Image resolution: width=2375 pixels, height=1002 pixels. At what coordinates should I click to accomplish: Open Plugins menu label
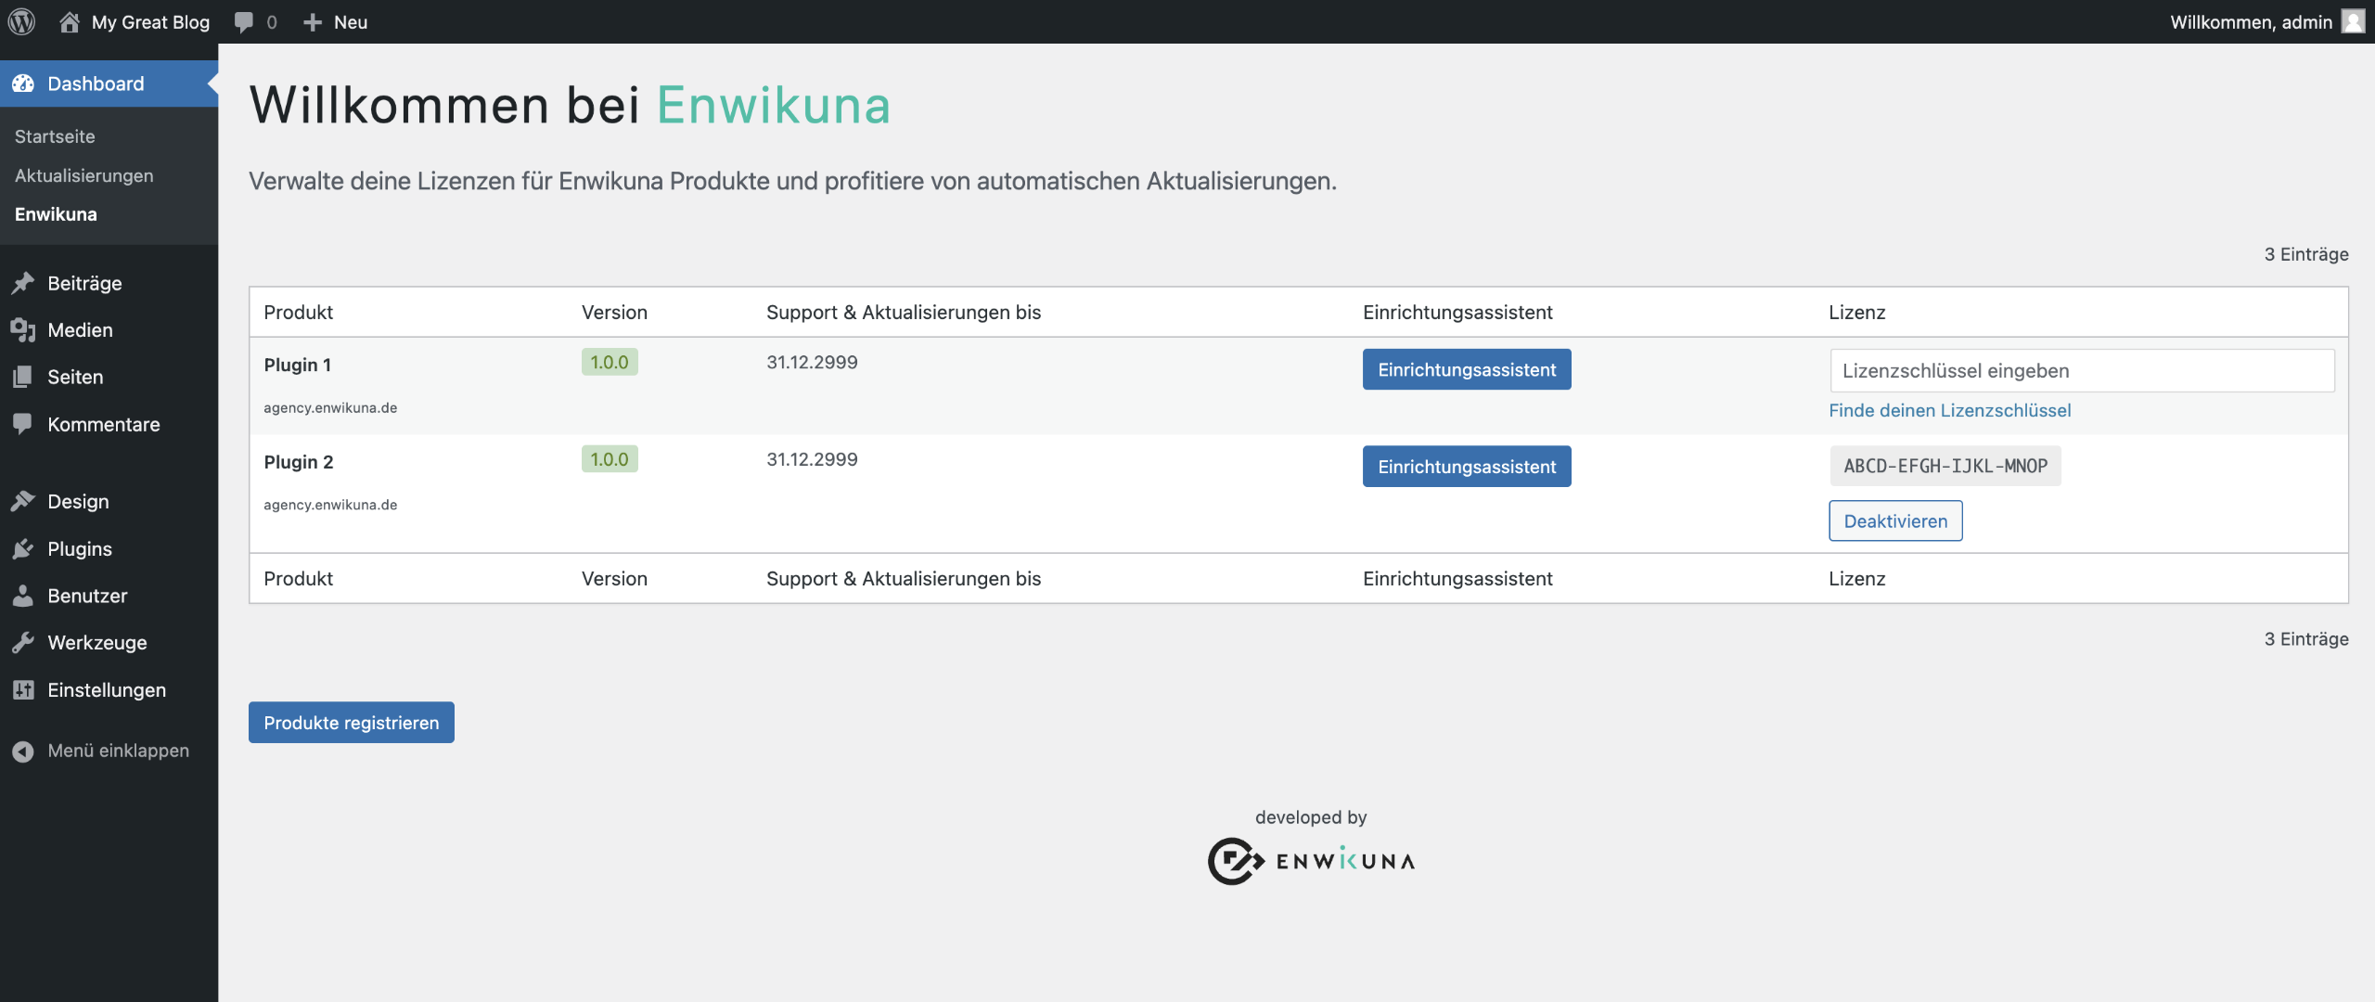(80, 548)
